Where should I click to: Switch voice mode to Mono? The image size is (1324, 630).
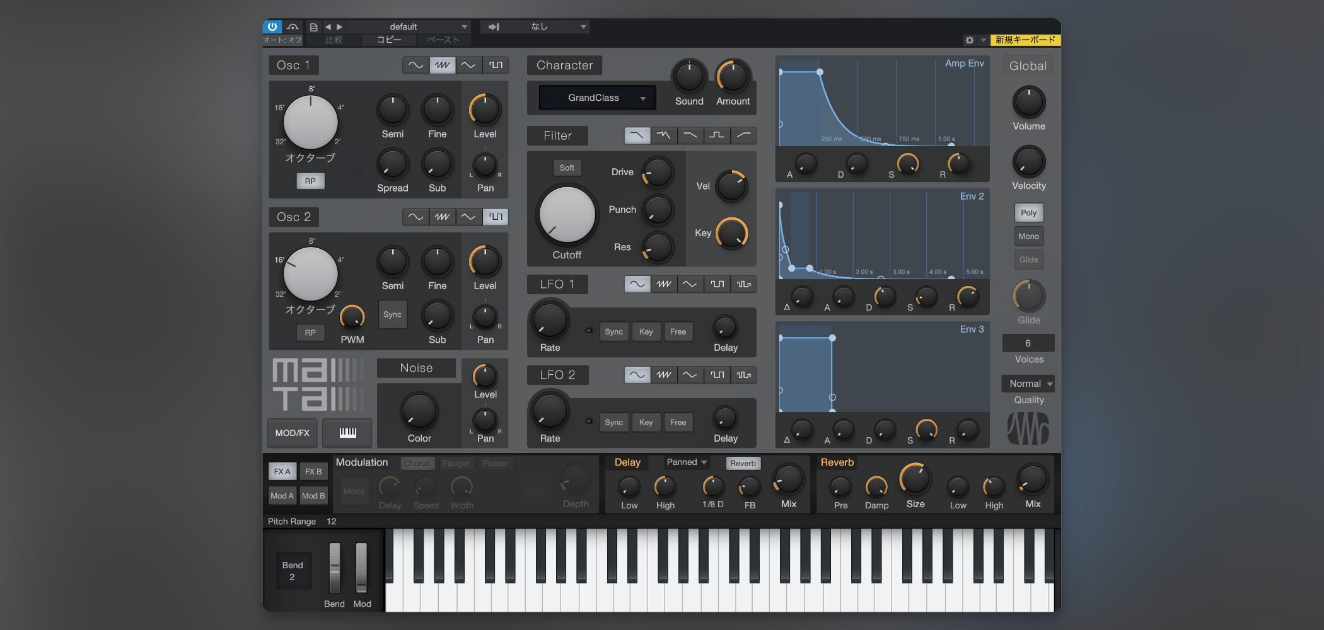1028,236
